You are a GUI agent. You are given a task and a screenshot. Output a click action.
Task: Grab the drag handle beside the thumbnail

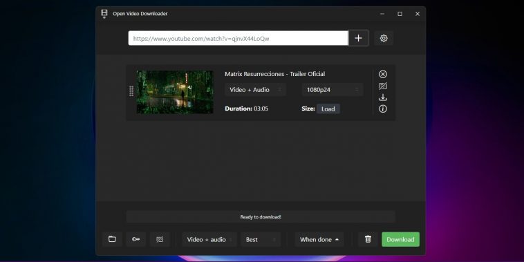coord(131,91)
